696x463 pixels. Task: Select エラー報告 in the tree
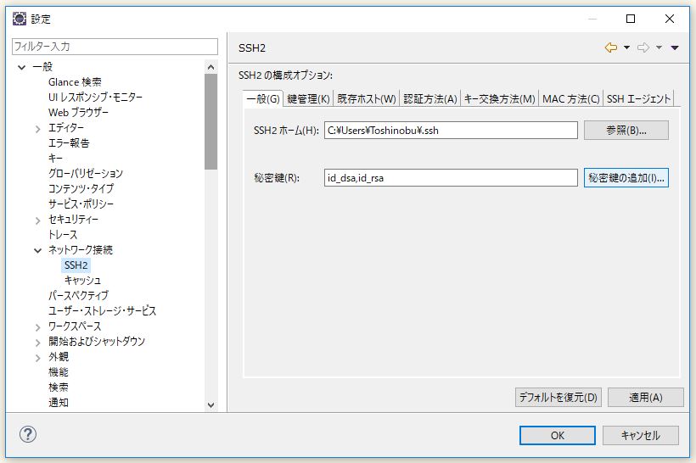[x=69, y=143]
